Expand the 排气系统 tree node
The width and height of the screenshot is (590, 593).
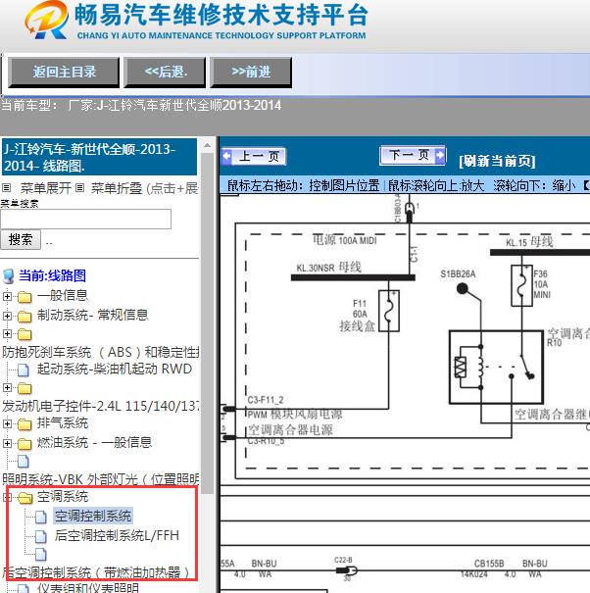[8, 424]
